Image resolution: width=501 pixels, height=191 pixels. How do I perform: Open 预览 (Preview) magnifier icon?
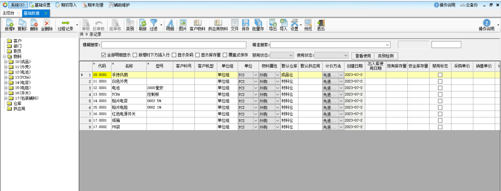[308, 25]
